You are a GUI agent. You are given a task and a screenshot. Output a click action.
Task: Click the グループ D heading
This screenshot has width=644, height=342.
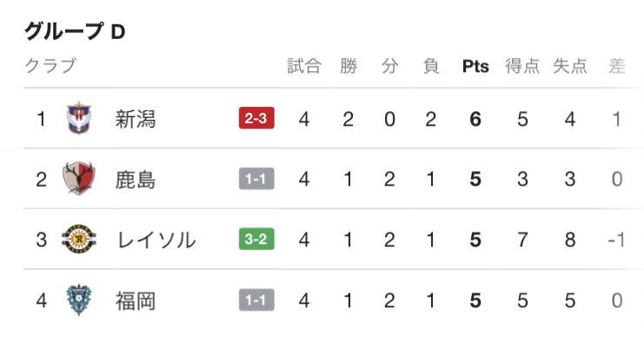pyautogui.click(x=75, y=31)
